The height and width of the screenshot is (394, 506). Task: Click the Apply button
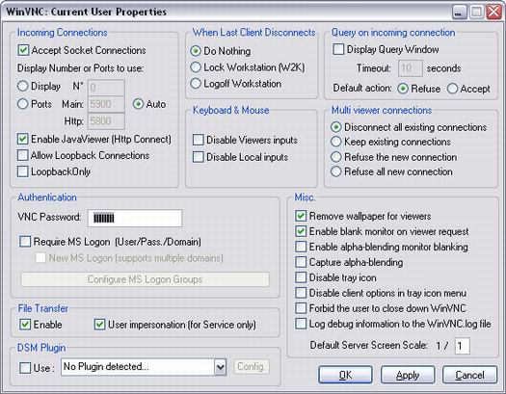[x=408, y=375]
